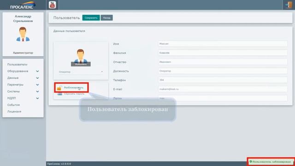
Task: Open the Параметры menu item
Action: click(x=15, y=85)
